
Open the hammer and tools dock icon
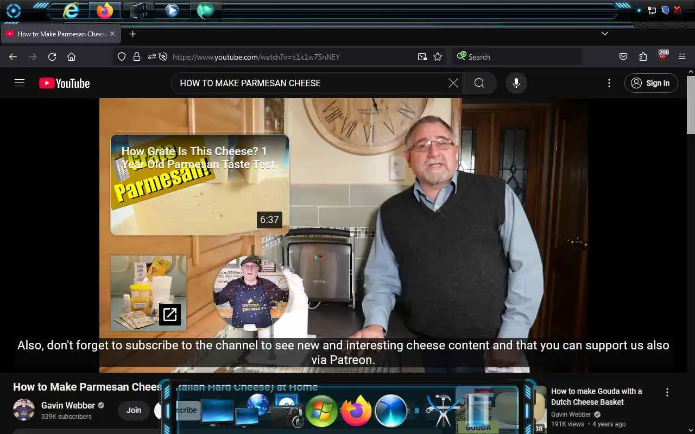click(442, 410)
